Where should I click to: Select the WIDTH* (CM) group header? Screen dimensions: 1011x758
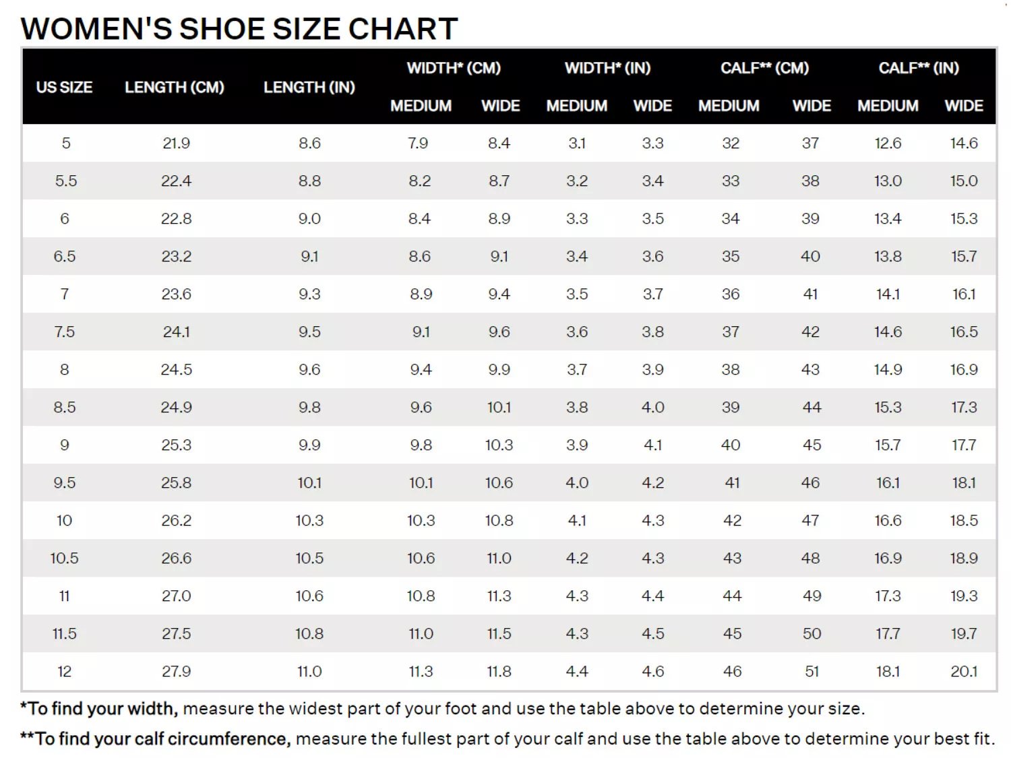[454, 68]
